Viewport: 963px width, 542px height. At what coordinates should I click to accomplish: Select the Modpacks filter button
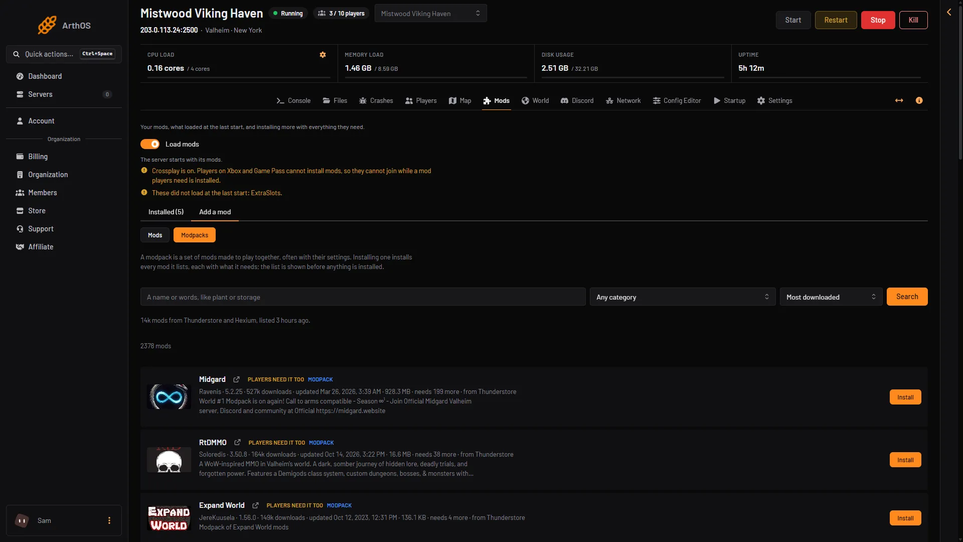(195, 235)
